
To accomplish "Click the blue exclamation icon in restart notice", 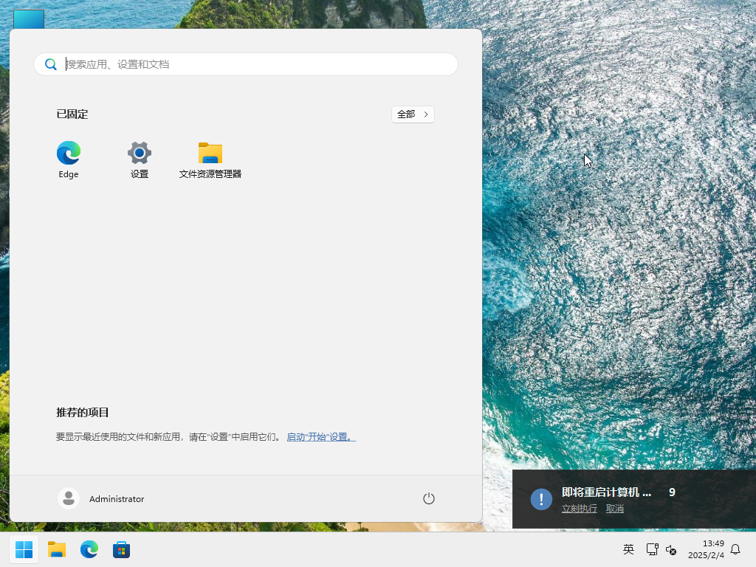I will (541, 499).
